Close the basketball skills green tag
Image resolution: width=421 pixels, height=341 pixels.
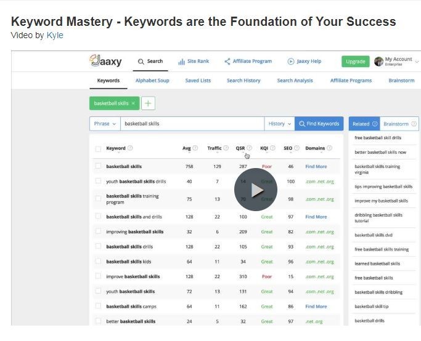[133, 103]
